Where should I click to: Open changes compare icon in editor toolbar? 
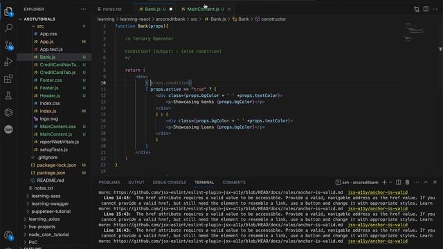pyautogui.click(x=417, y=9)
